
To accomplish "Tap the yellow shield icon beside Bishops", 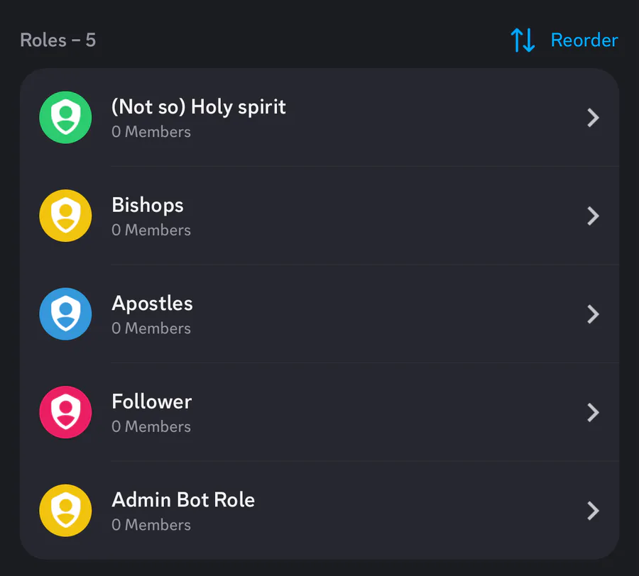I will pos(65,216).
